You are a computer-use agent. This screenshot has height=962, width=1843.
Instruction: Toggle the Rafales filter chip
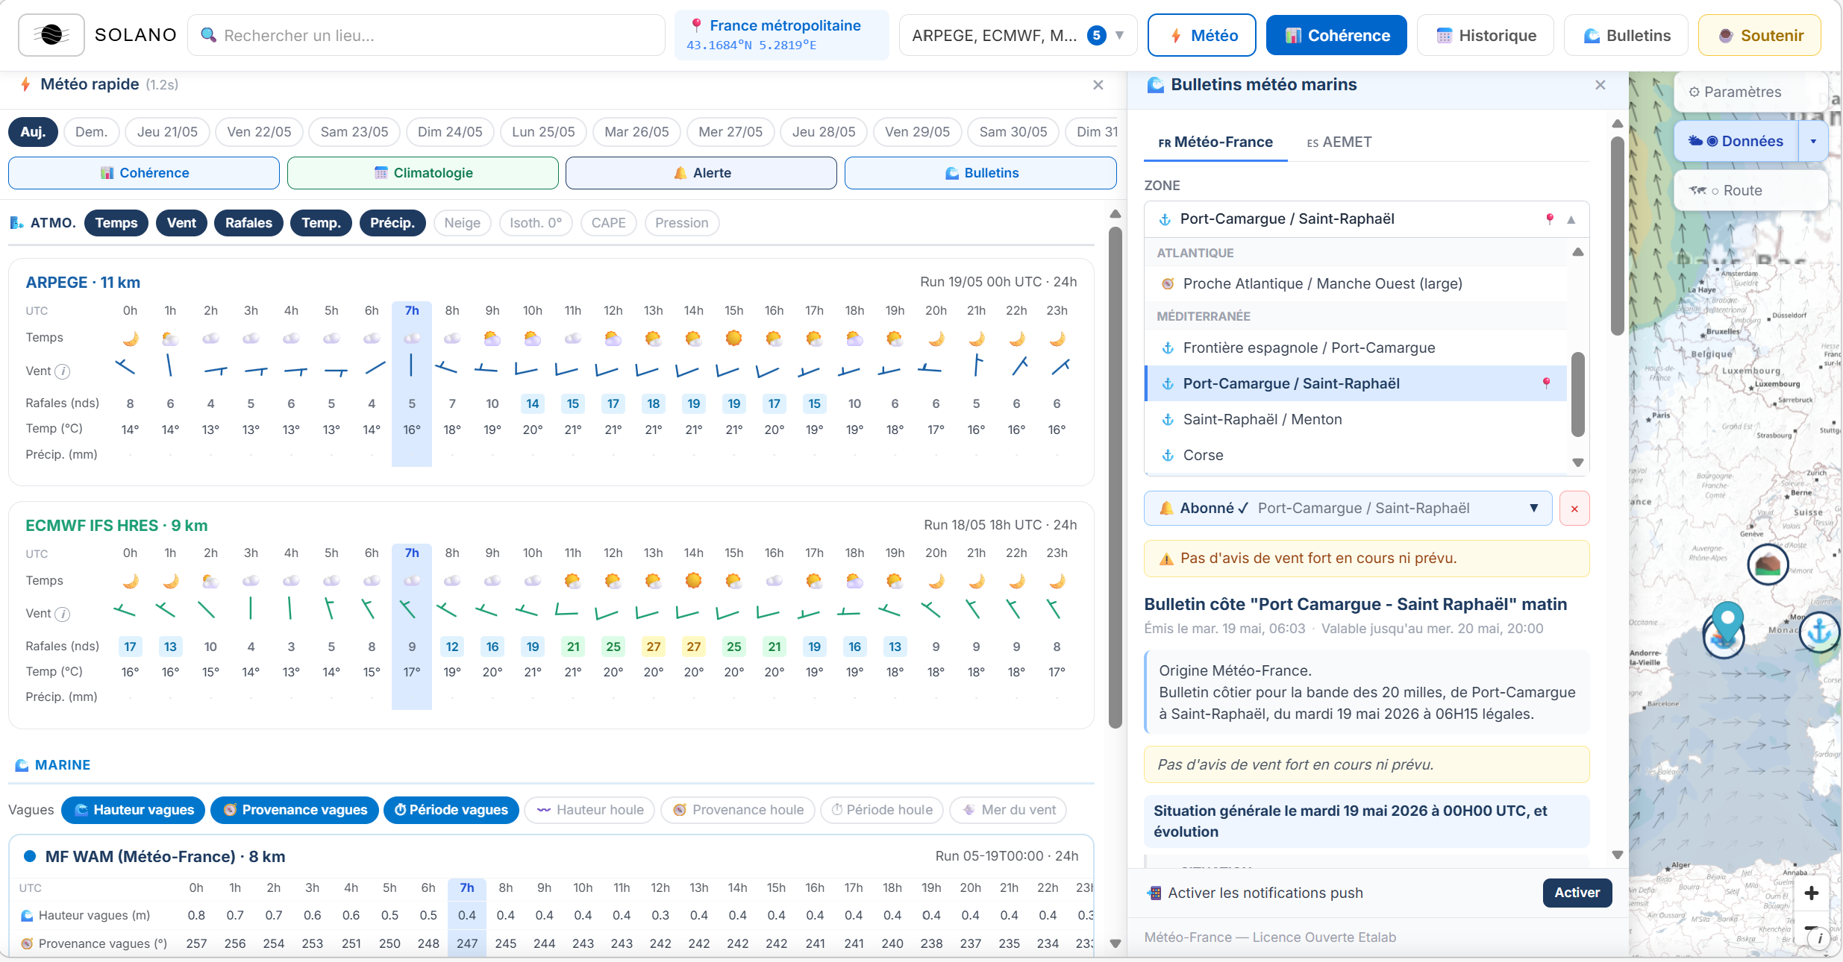tap(248, 223)
